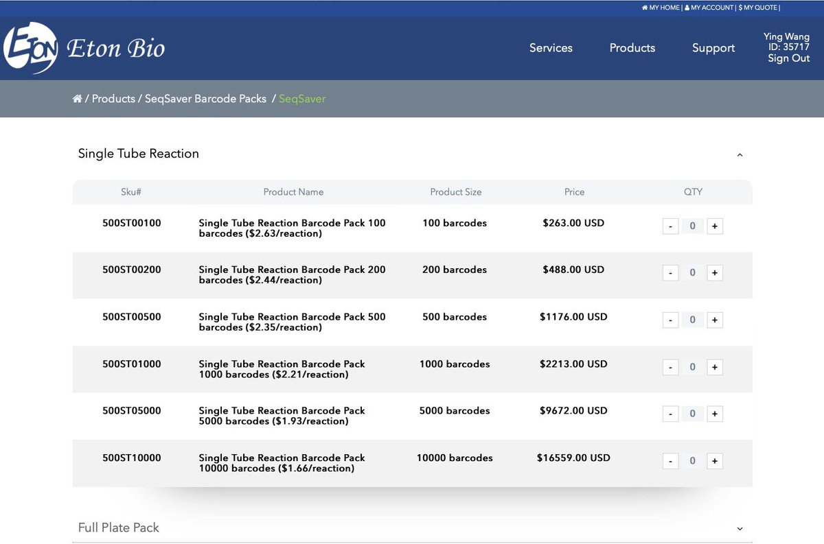Screen dimensions: 824x544
Task: Click the 10000 barcodes size cell
Action: coord(455,458)
